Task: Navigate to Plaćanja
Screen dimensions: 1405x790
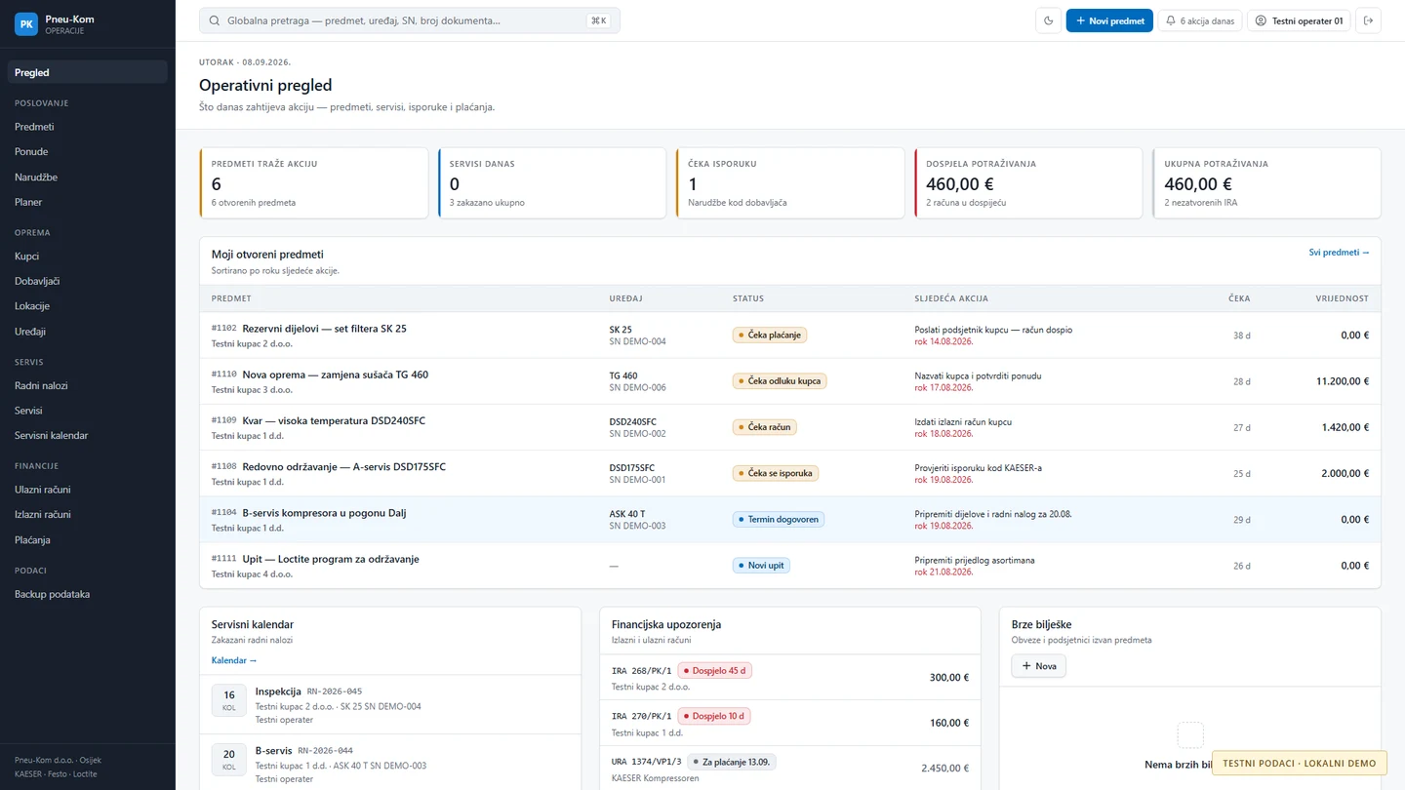Action: click(x=88, y=539)
